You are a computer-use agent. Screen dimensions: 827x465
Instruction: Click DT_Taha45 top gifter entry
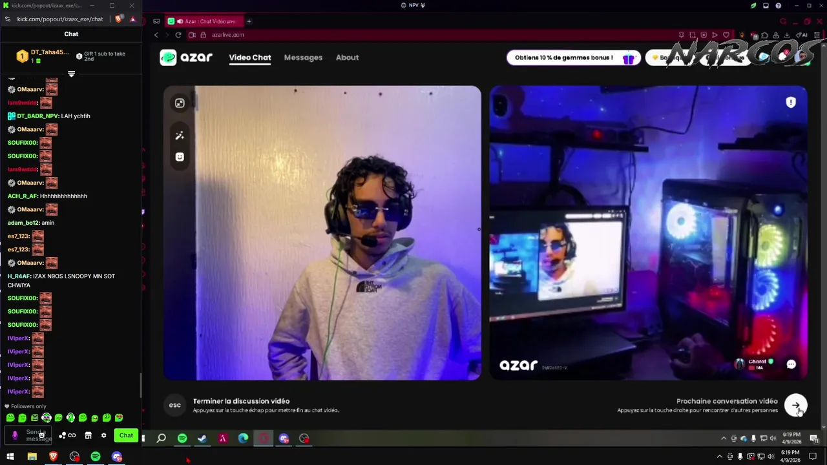coord(43,56)
